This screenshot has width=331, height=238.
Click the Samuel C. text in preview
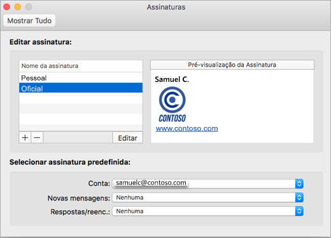click(x=172, y=79)
